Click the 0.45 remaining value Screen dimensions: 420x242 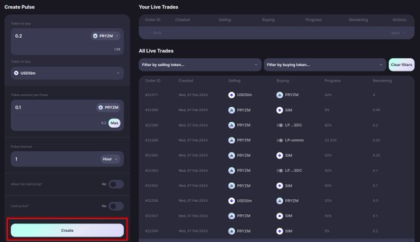pos(376,110)
